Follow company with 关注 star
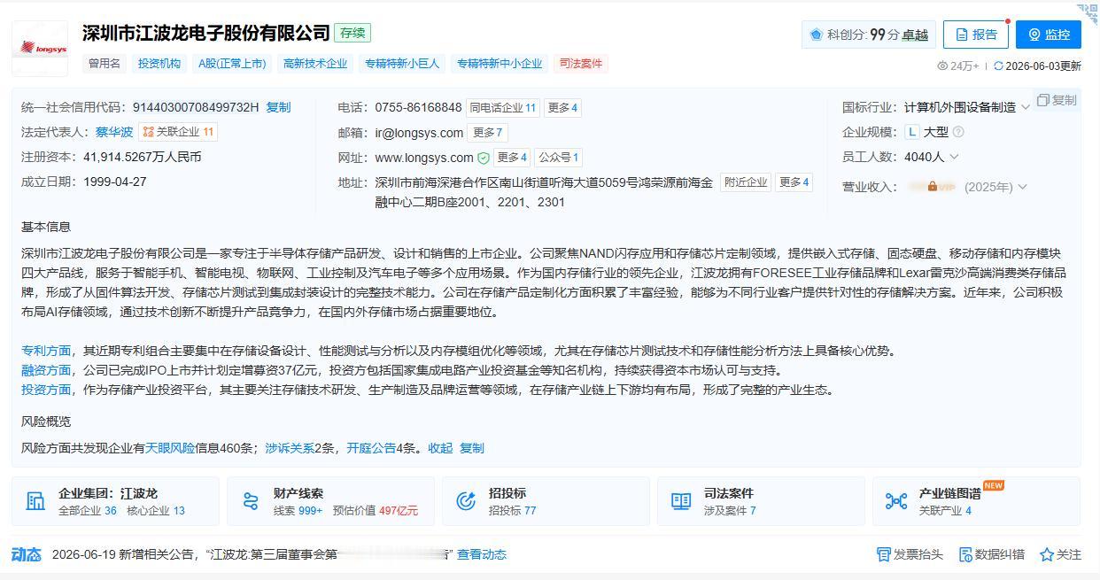The image size is (1100, 580). click(1061, 554)
